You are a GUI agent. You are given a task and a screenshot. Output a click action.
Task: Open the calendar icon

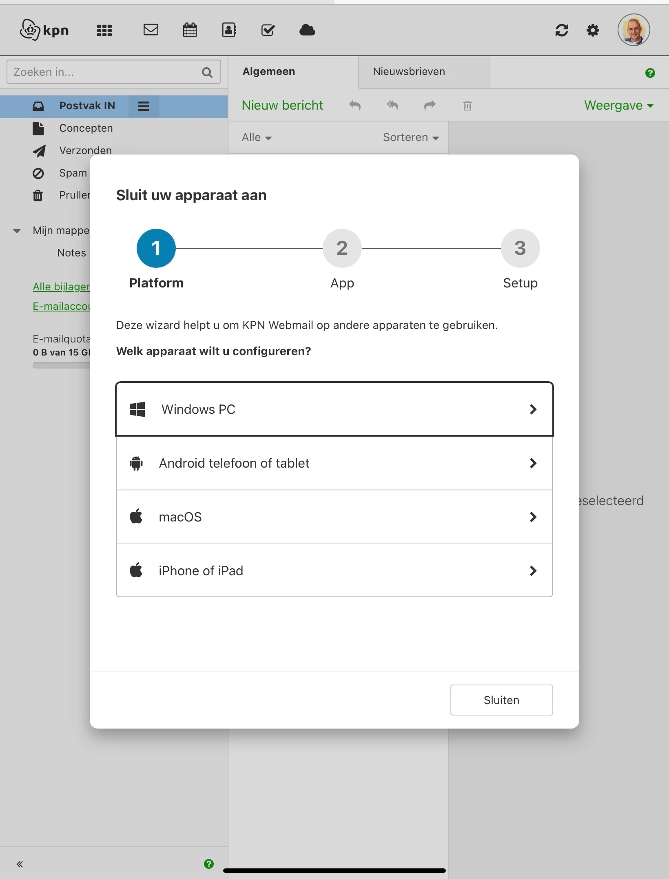pos(190,30)
